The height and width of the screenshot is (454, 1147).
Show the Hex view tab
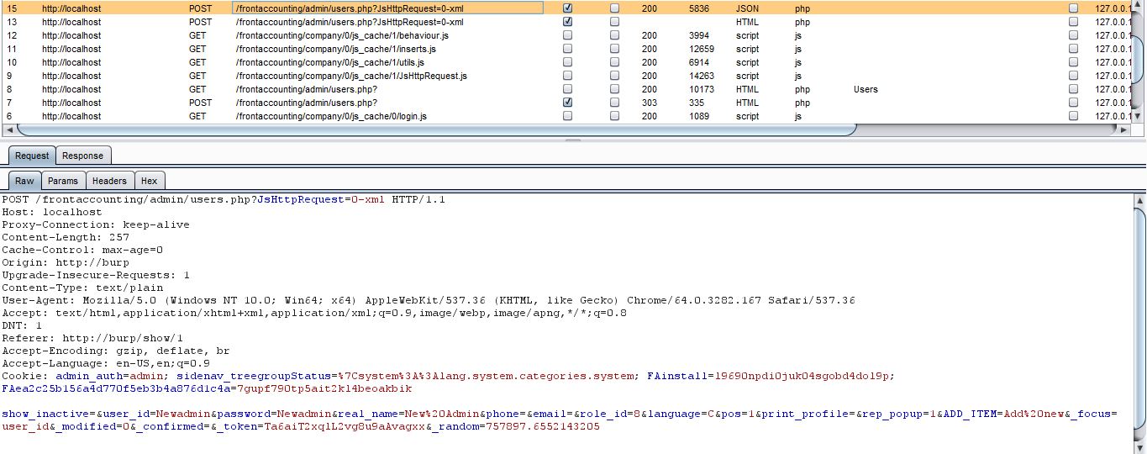point(149,181)
